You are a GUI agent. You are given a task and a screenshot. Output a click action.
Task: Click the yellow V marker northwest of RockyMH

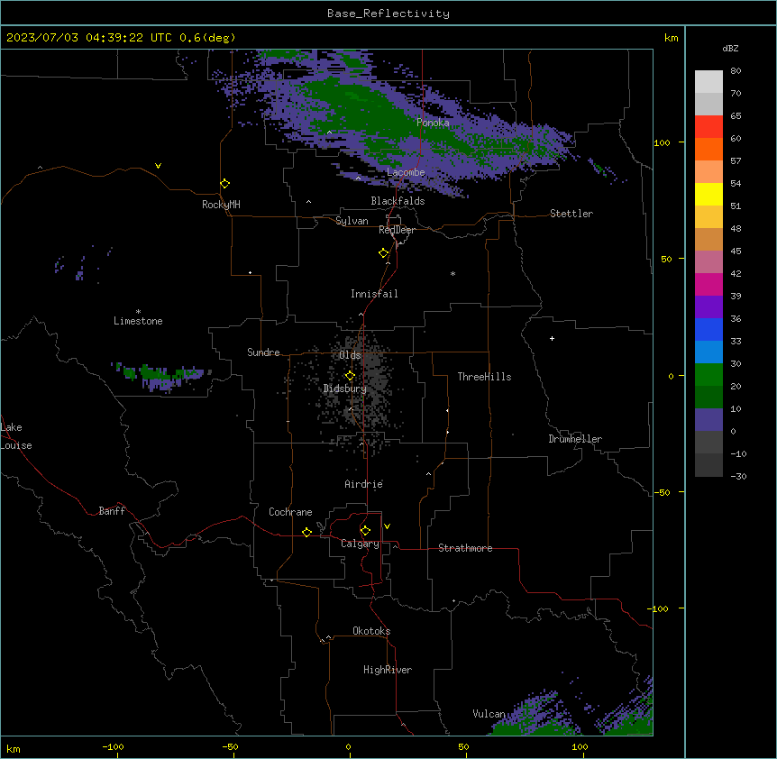pos(158,166)
